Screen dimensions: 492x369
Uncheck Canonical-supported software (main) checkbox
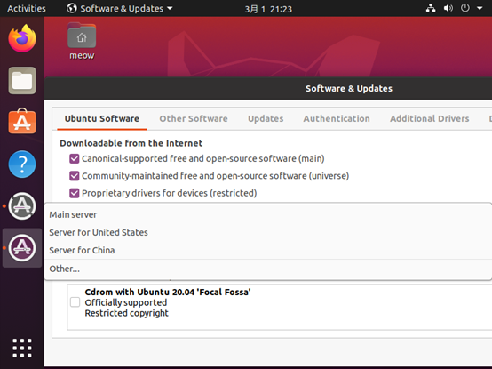coord(75,158)
